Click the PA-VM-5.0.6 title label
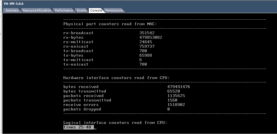277x134 pixels. [14, 3]
